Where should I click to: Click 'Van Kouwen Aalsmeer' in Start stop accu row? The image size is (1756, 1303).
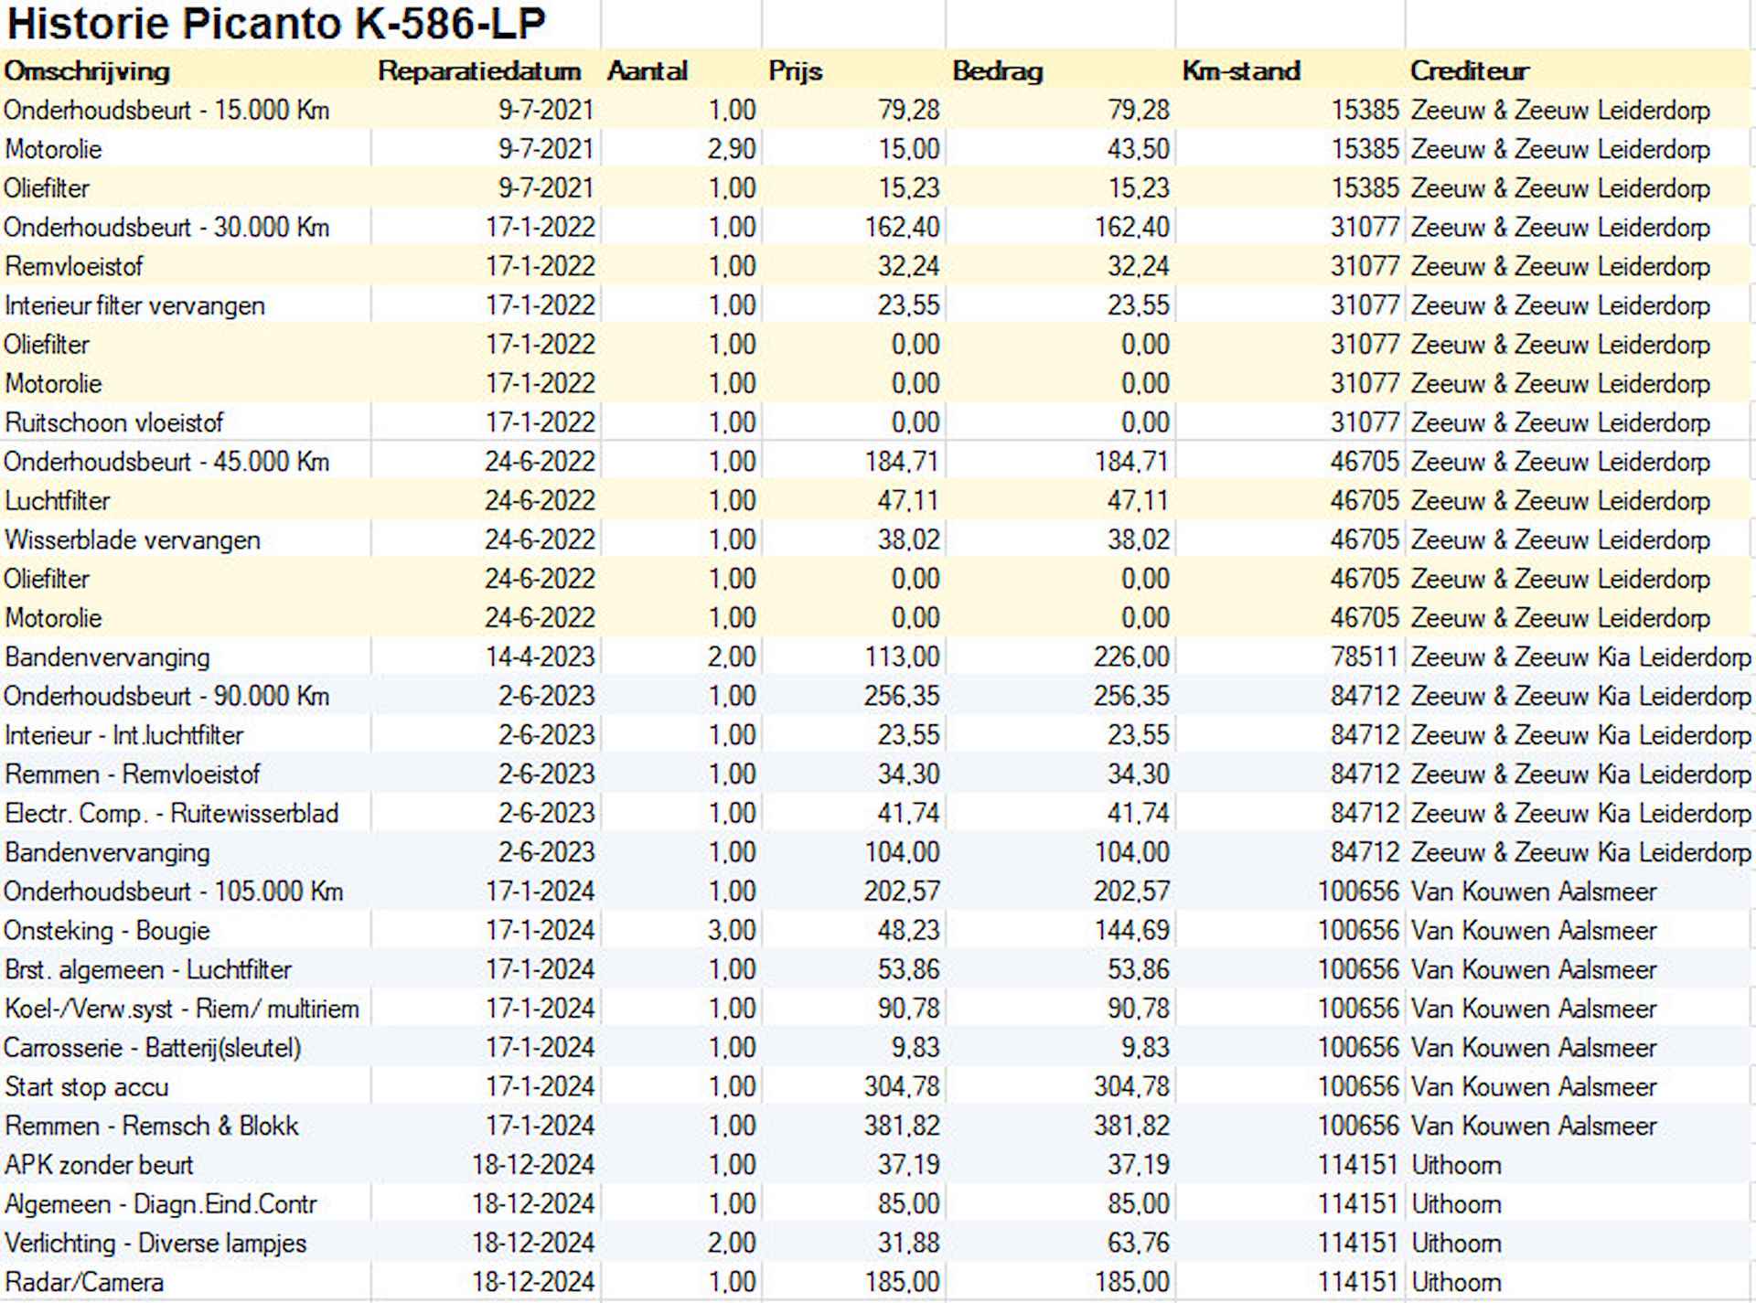[1534, 1088]
